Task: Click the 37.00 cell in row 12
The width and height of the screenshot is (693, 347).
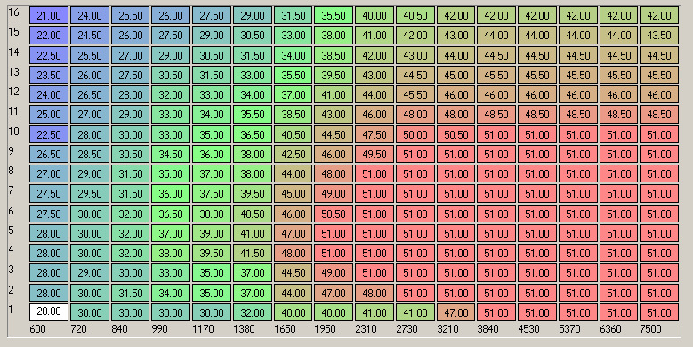Action: (293, 94)
